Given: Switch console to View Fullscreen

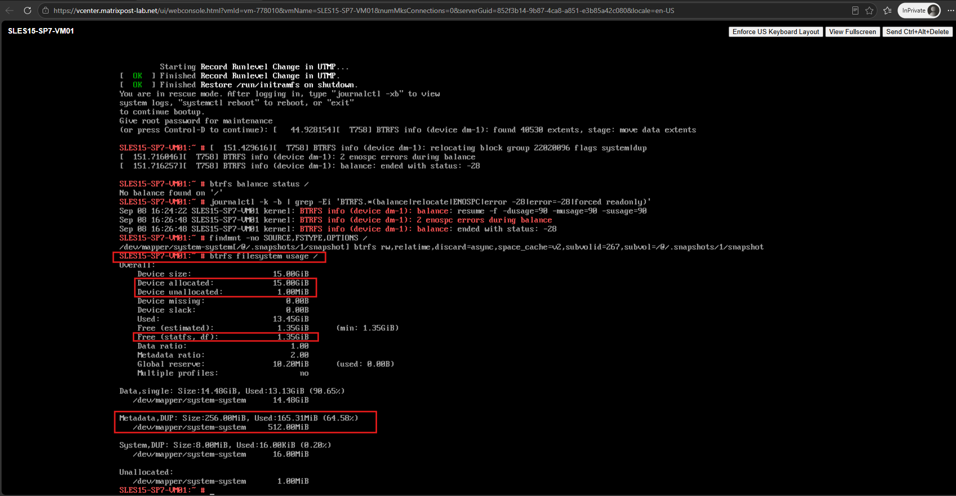Looking at the screenshot, I should tap(852, 32).
